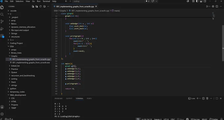Collapse all folders in explorer

tap(44, 7)
